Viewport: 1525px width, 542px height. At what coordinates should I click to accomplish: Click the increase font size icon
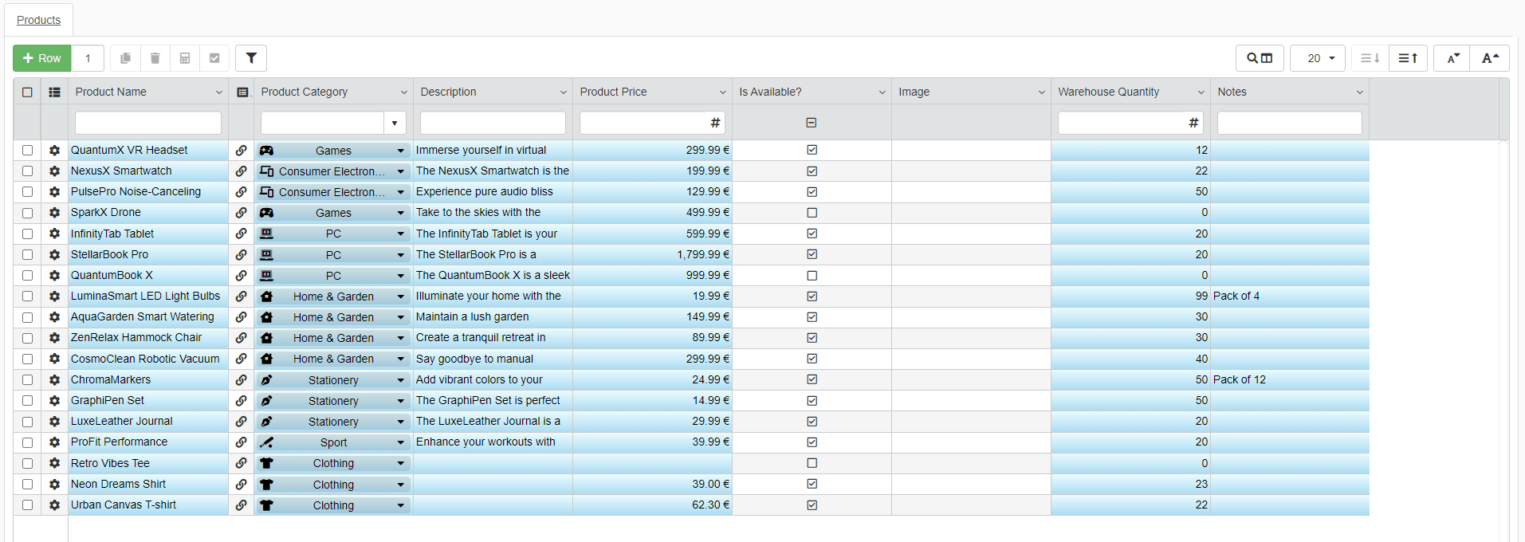pos(1490,58)
